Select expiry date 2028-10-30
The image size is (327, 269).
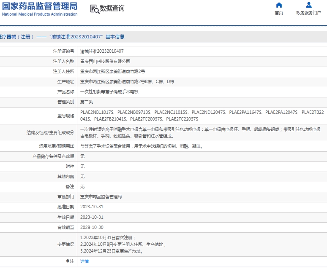pyautogui.click(x=92, y=227)
